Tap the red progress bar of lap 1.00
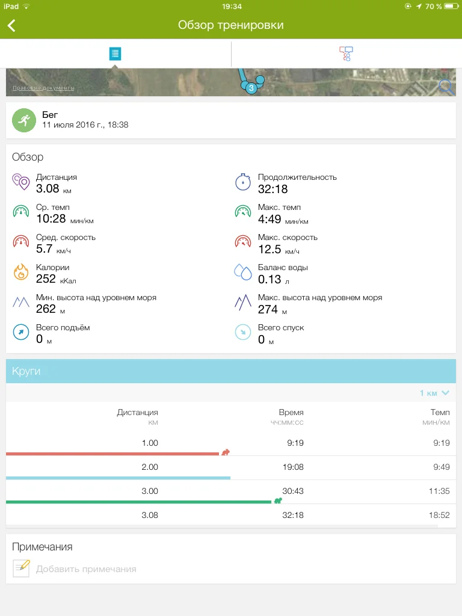The width and height of the screenshot is (462, 616). click(112, 454)
